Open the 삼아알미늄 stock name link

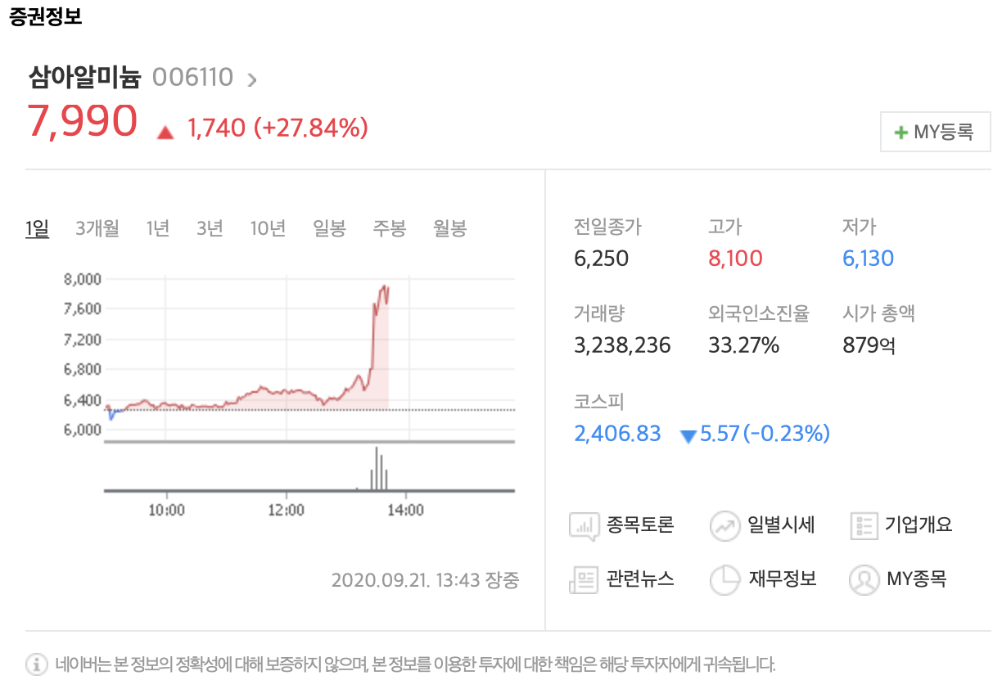click(84, 78)
